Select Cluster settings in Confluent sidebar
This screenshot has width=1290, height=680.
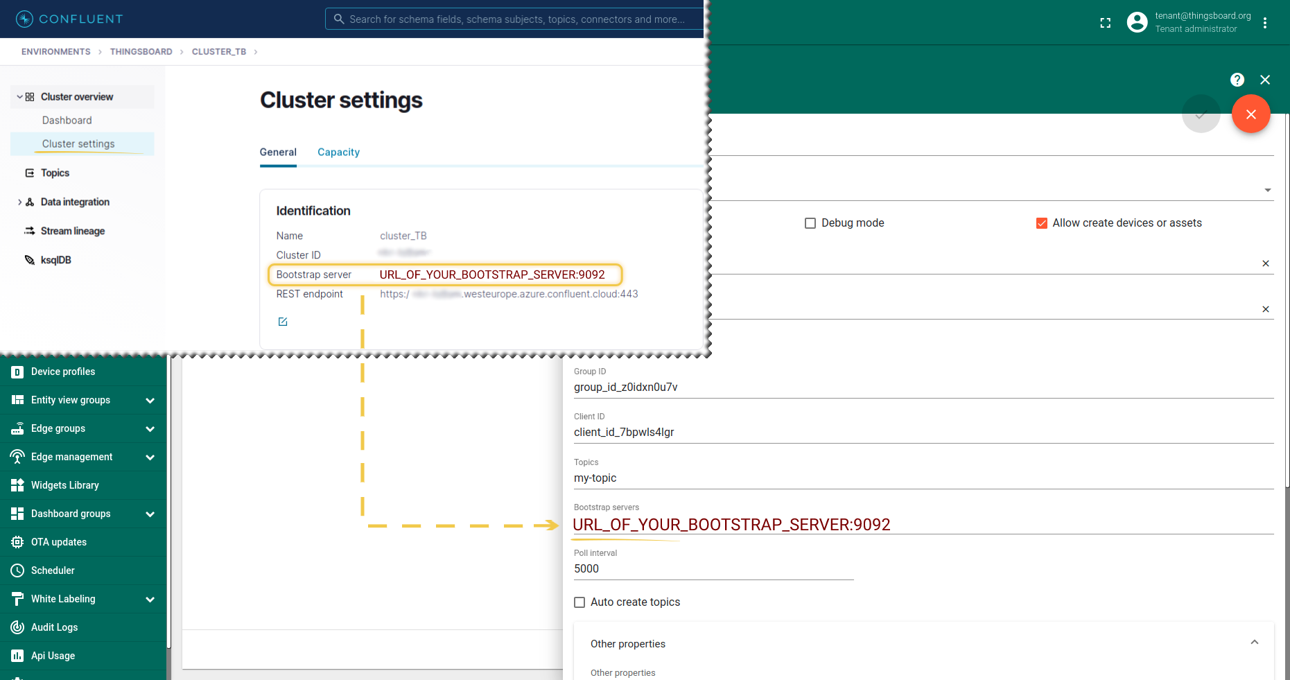tap(78, 144)
